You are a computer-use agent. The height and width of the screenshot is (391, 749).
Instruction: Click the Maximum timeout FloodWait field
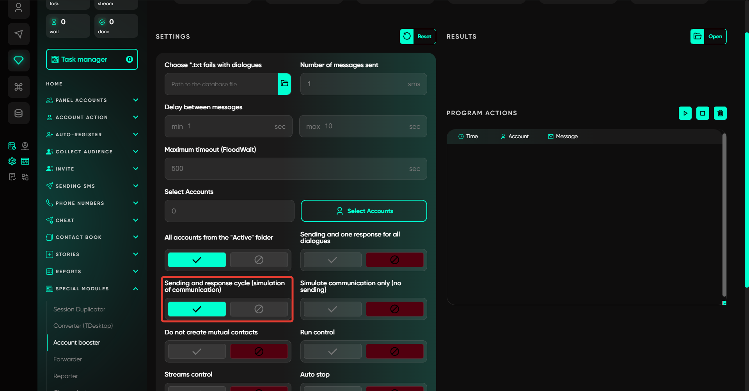click(295, 169)
